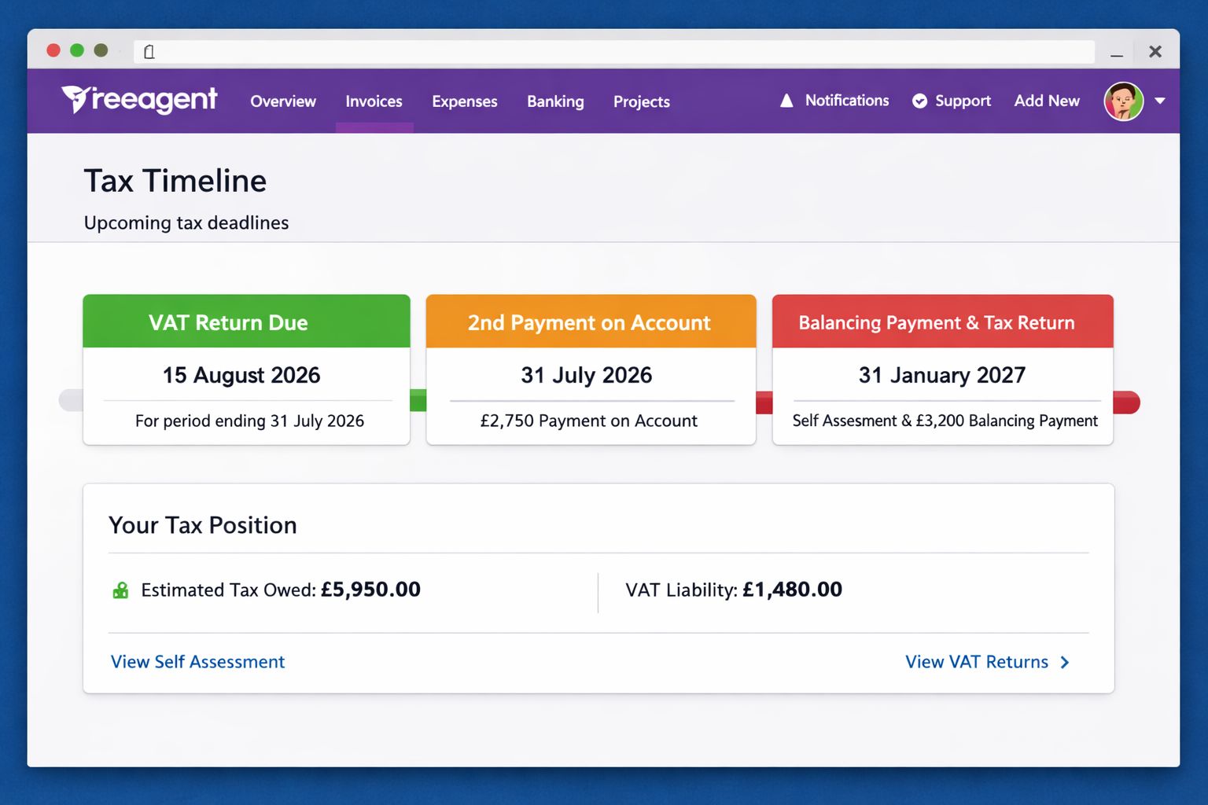Click the page icon in the address bar
Screen dimensions: 1208x805
(149, 52)
